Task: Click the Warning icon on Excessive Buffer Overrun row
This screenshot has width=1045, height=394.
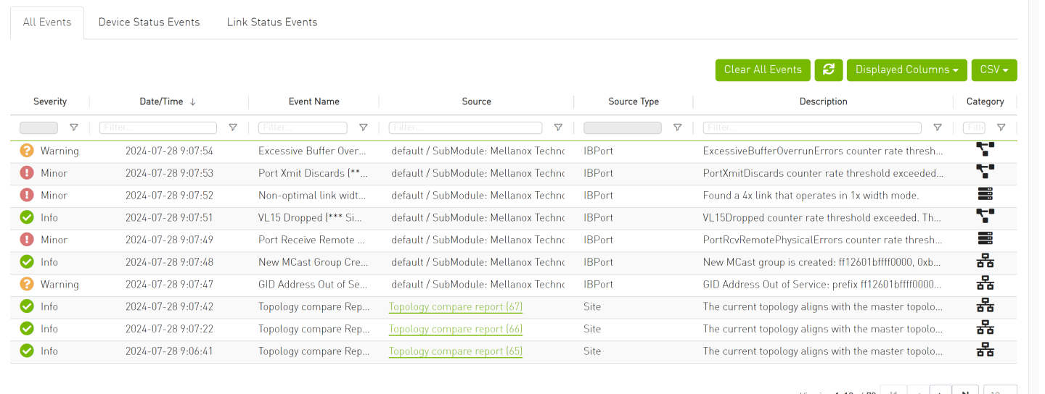Action: (x=27, y=151)
